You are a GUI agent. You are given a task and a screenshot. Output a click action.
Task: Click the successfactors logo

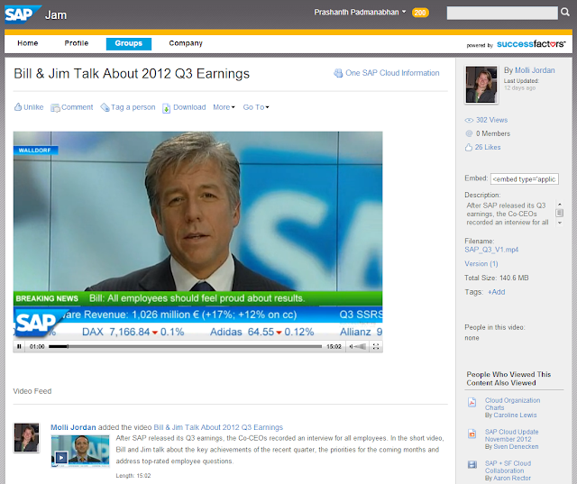click(x=531, y=44)
